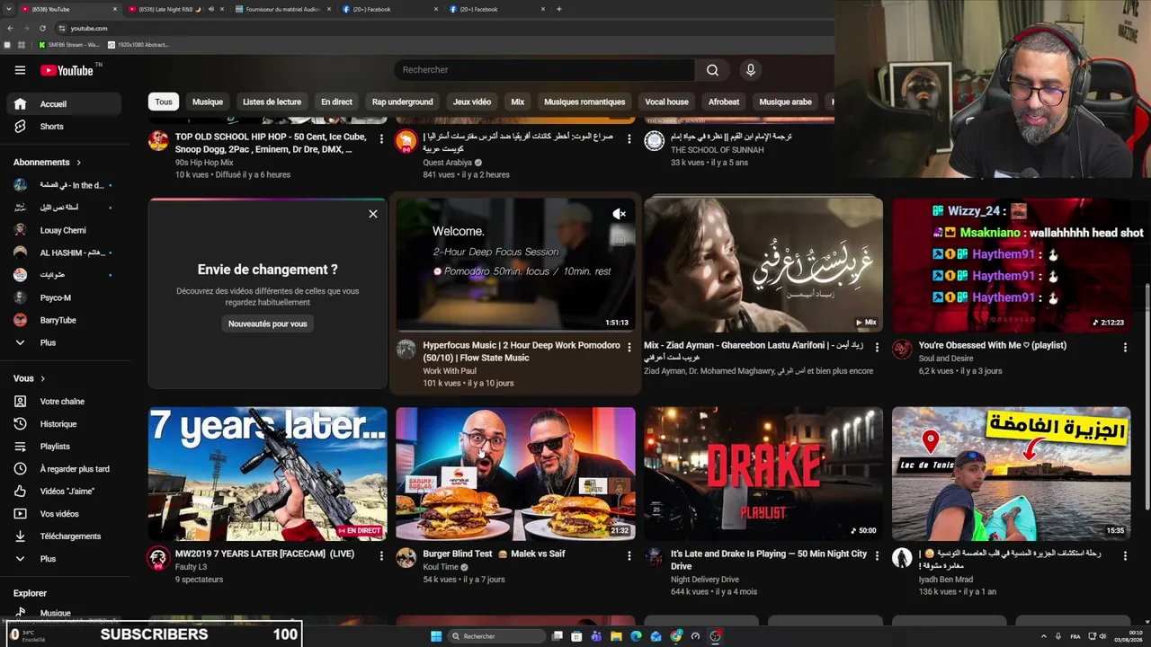Open À regarder plus tard list
Image resolution: width=1151 pixels, height=647 pixels.
[63, 469]
